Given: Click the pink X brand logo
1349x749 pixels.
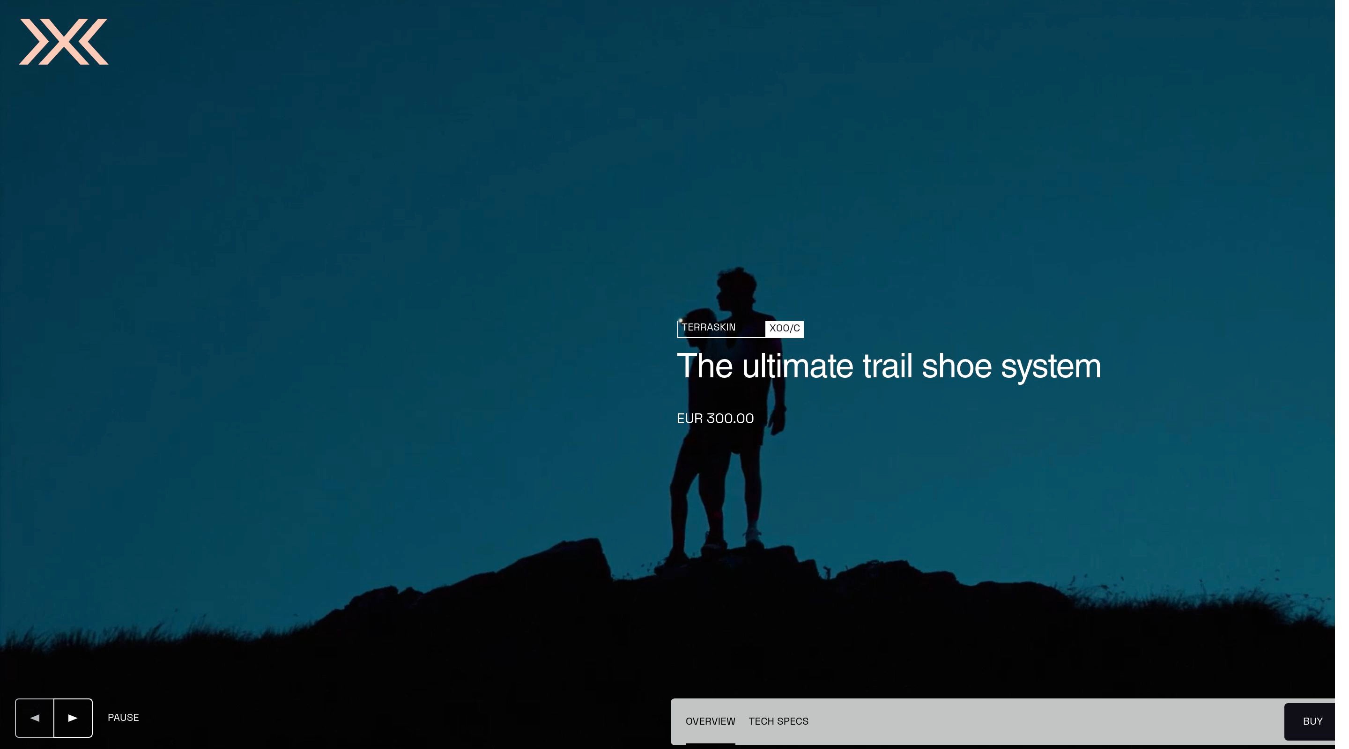Looking at the screenshot, I should pos(63,42).
